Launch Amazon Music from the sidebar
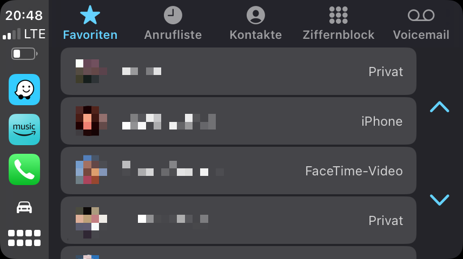This screenshot has width=463, height=259. tap(24, 129)
